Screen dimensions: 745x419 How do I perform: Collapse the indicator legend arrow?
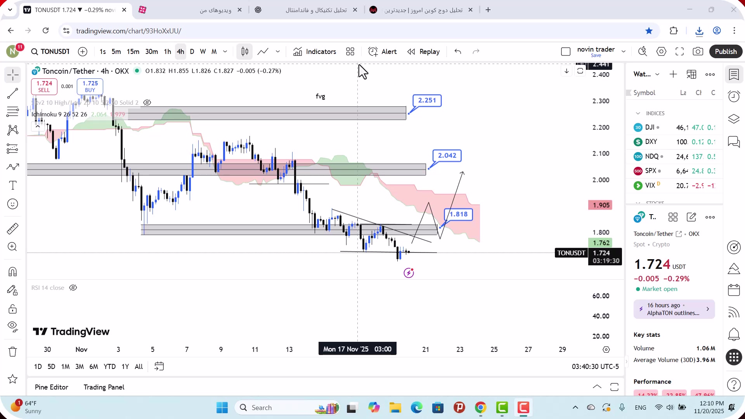click(x=38, y=126)
